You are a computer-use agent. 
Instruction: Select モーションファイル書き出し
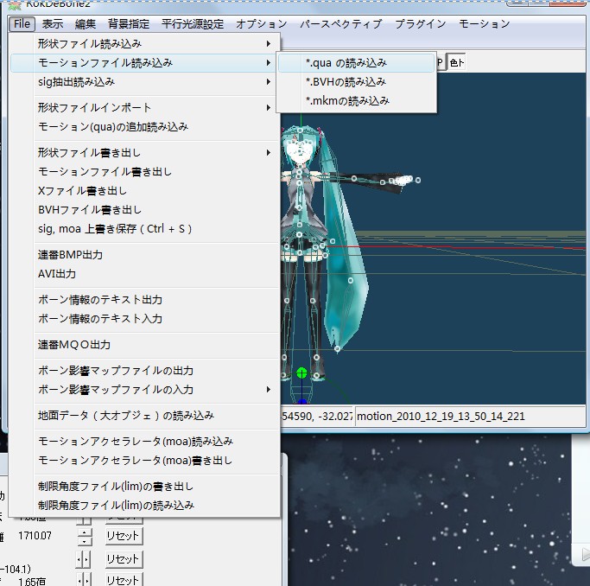coord(145,172)
